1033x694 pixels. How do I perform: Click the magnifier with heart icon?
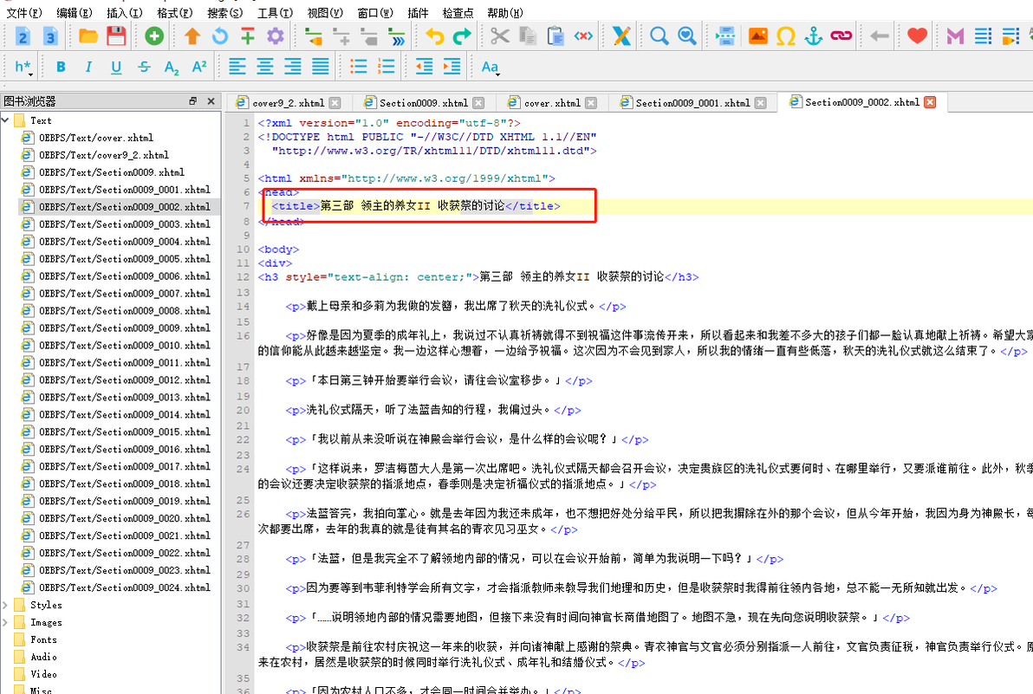pyautogui.click(x=687, y=36)
